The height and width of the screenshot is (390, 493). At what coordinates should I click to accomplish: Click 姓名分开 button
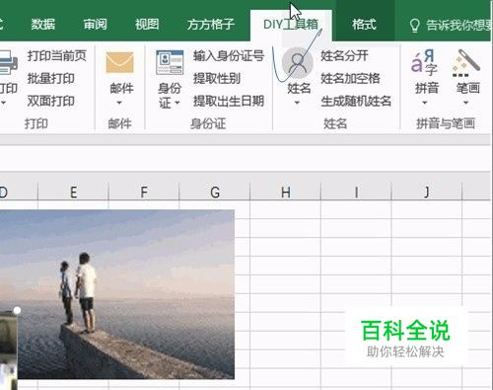[344, 55]
